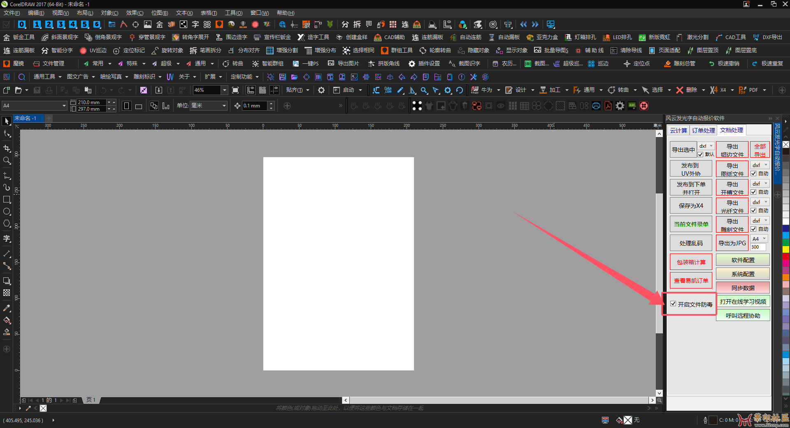Click the red 删除 X tool
This screenshot has height=428, width=790.
tap(688, 90)
